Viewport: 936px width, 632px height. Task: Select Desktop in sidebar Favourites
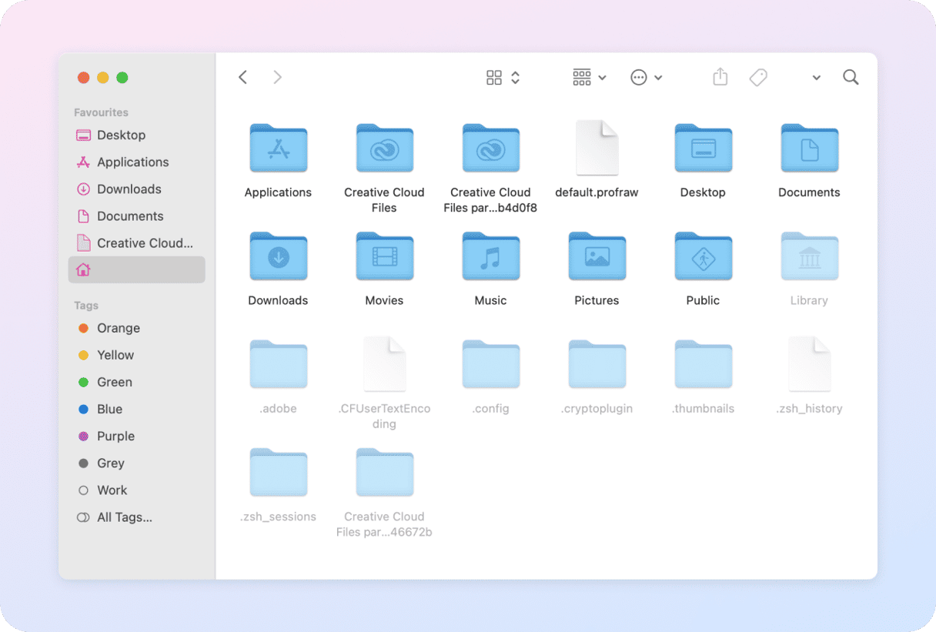pos(121,135)
